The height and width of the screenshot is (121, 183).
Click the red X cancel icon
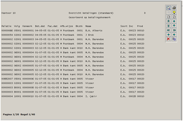coord(169,39)
